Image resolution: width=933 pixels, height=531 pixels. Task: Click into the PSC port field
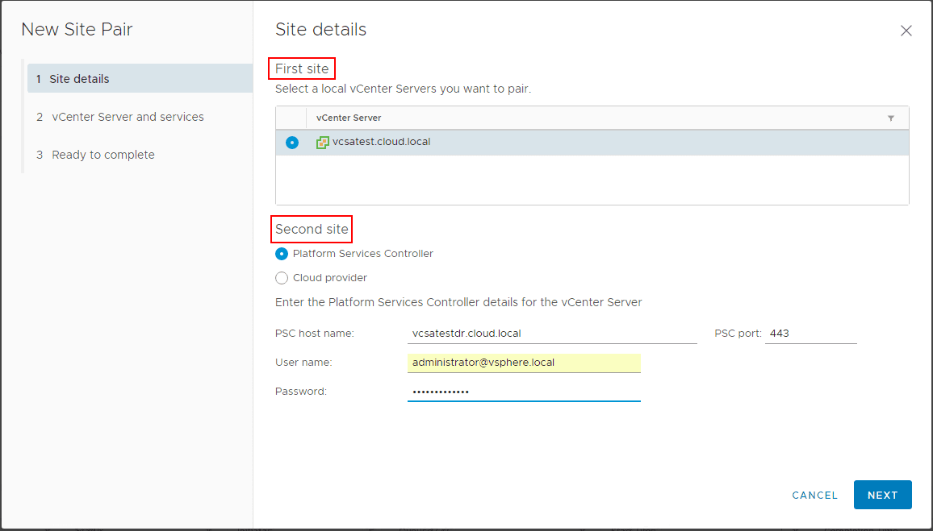tap(810, 334)
